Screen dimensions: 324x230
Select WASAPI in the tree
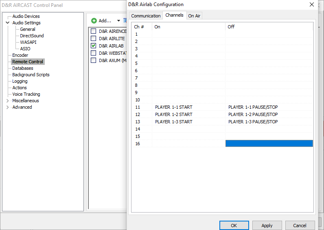[x=28, y=42]
